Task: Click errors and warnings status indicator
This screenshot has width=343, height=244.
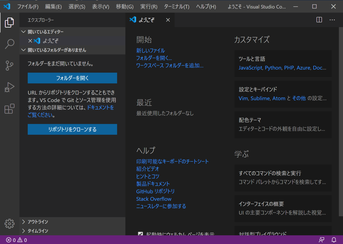Action: tap(17, 240)
